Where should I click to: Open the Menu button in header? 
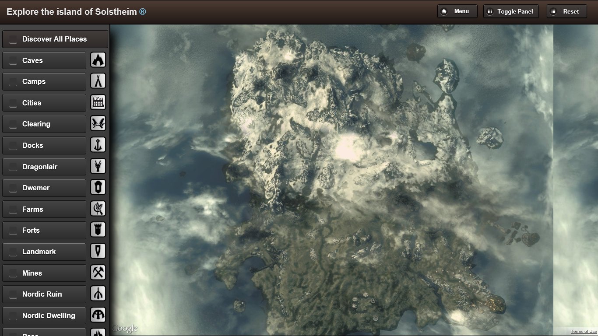tap(457, 11)
